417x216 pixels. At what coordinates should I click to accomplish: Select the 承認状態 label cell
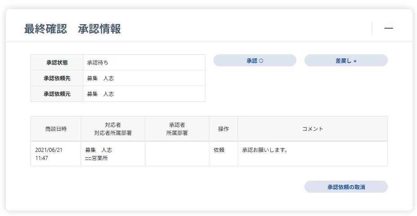pyautogui.click(x=57, y=62)
